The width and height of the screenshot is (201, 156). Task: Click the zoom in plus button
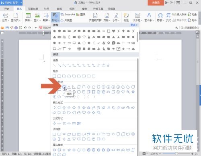pyautogui.click(x=193, y=154)
